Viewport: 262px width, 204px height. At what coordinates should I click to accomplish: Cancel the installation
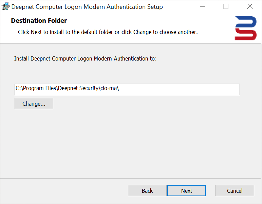[235, 191]
